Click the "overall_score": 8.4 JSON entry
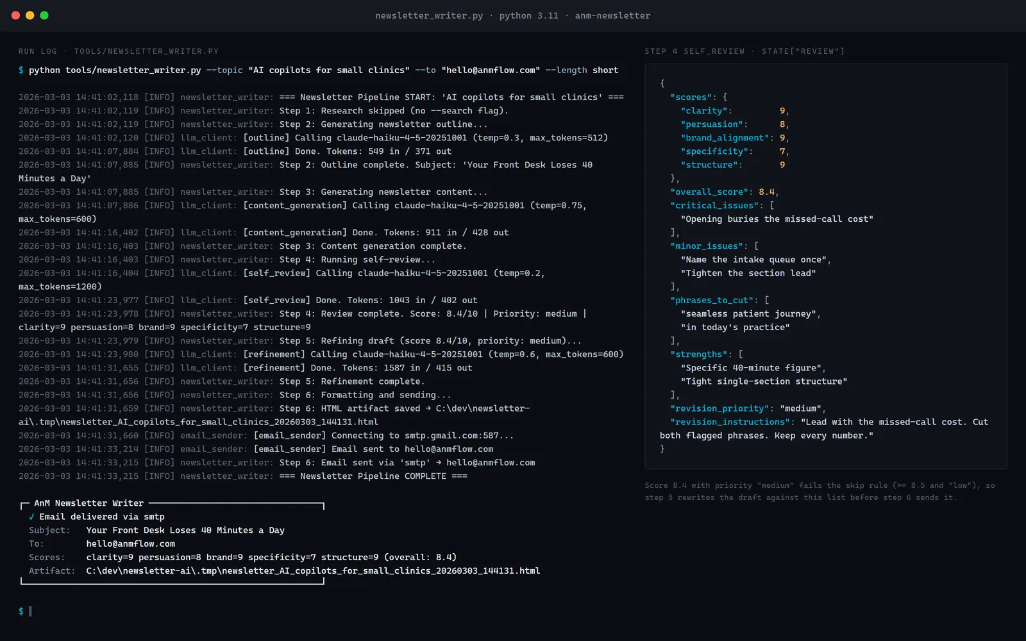The width and height of the screenshot is (1026, 641). [725, 192]
